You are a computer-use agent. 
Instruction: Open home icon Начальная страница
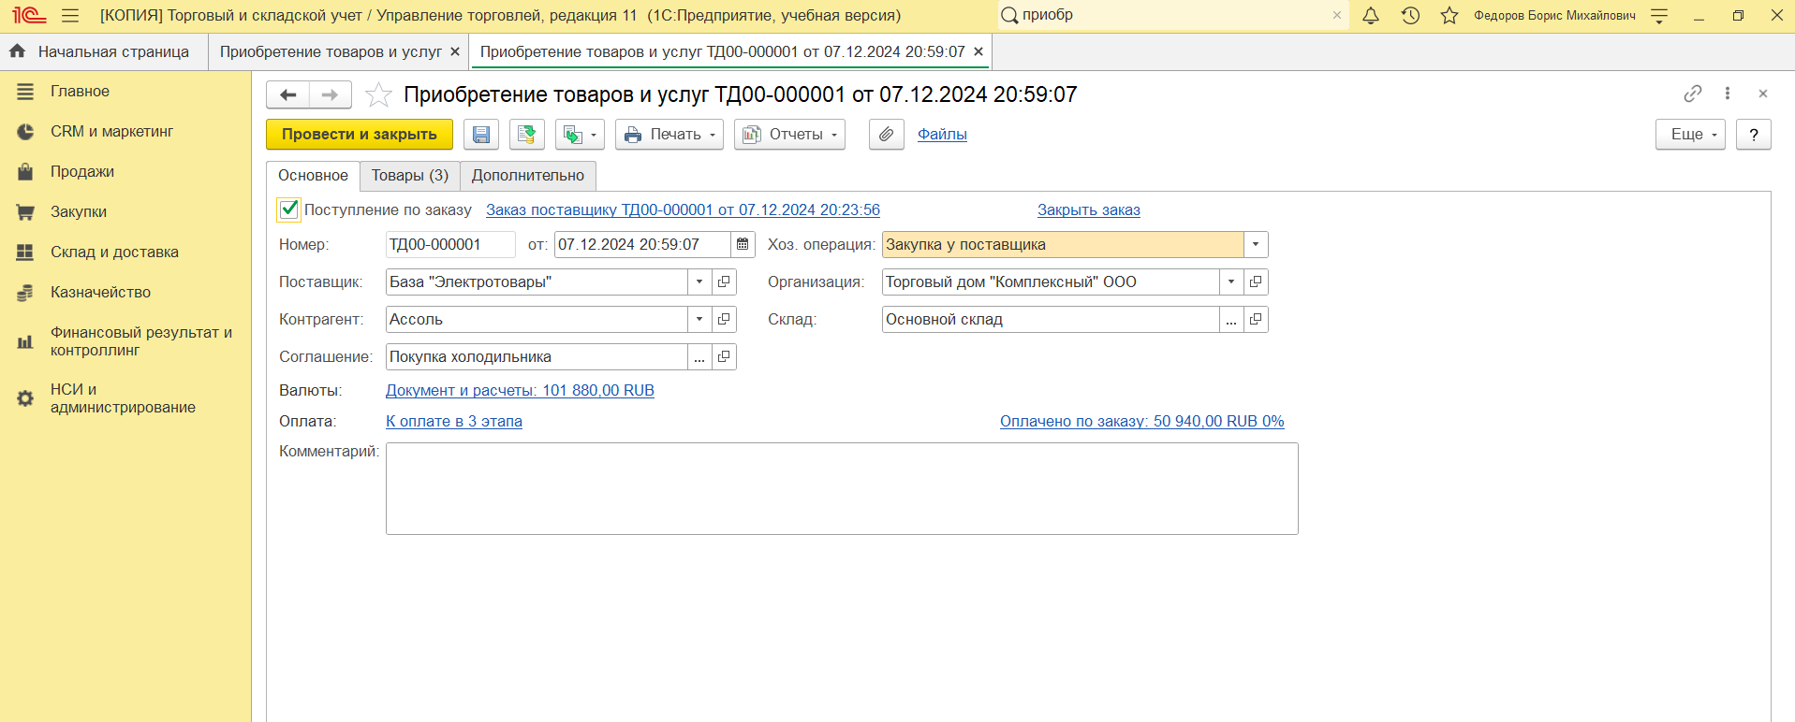pos(17,51)
